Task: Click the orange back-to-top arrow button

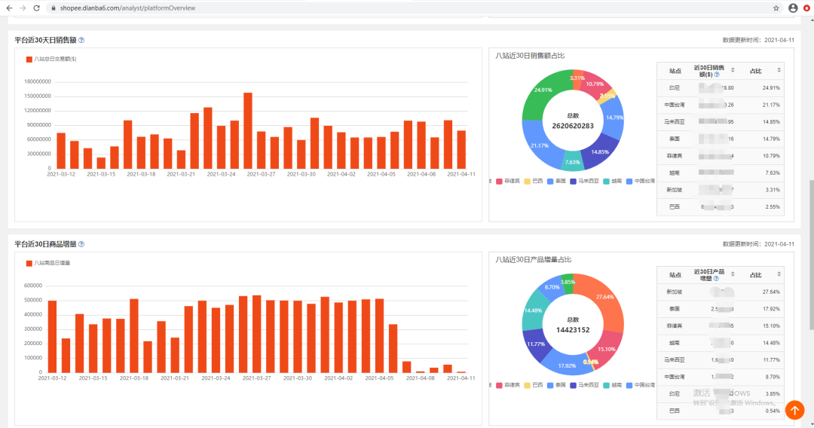Action: tap(794, 411)
